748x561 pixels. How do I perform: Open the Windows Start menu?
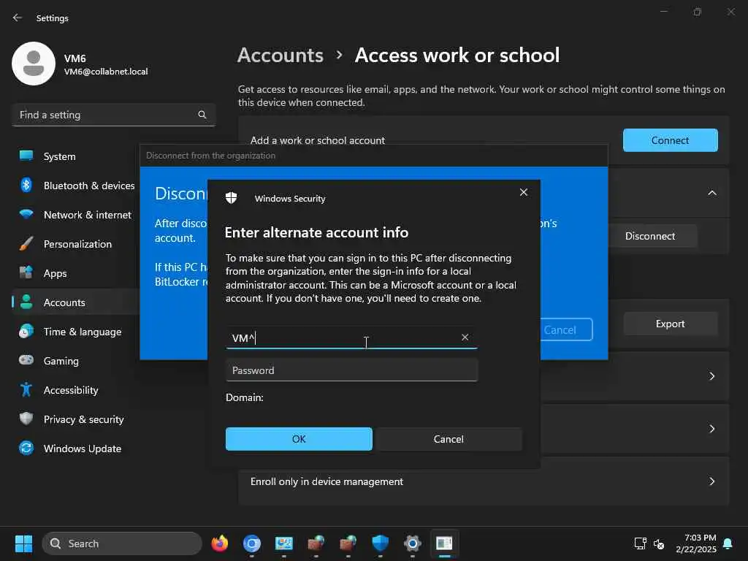pyautogui.click(x=24, y=543)
